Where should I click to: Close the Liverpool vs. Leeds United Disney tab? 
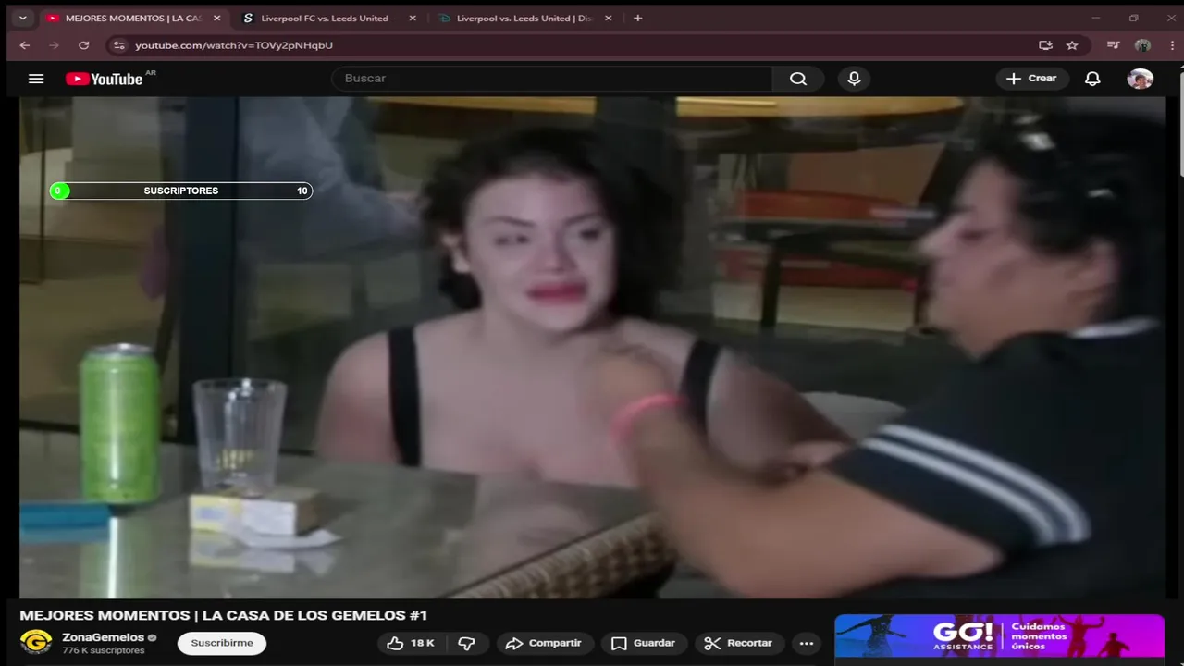tap(609, 18)
